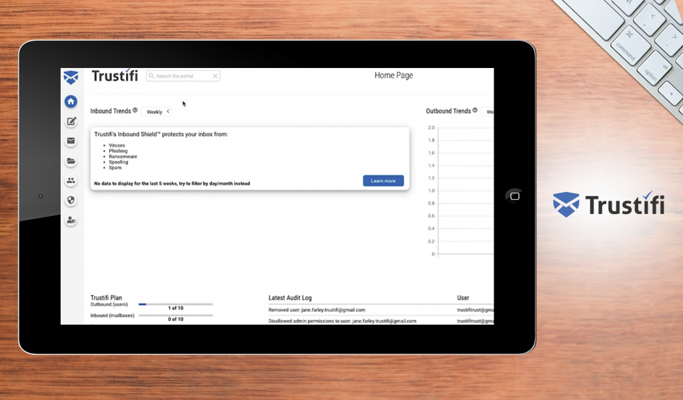
Task: Click the 'User' column header
Action: pyautogui.click(x=463, y=298)
